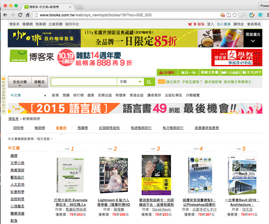This screenshot has width=269, height=224.
Task: Switch to 港澳讀者最愛榜 tab
Action: [x=207, y=128]
